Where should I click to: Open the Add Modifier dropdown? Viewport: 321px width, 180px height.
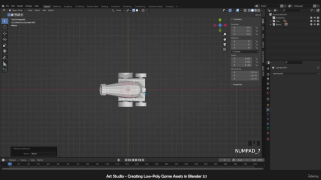(295, 73)
